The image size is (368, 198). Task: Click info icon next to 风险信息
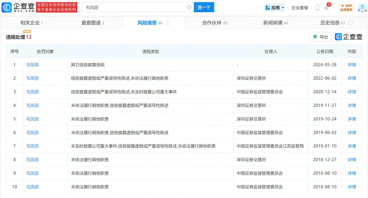pos(168,23)
